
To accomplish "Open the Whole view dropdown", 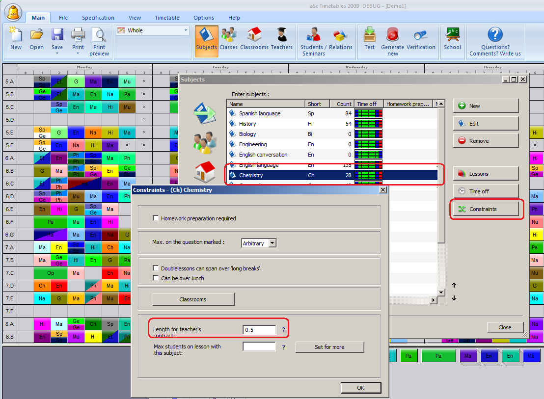I will (x=186, y=30).
